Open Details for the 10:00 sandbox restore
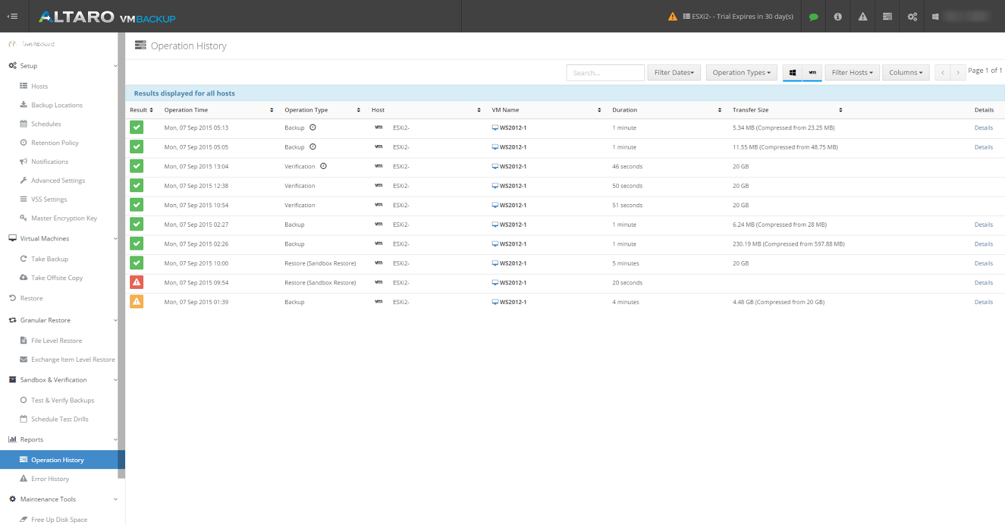The image size is (1005, 525). [984, 264]
